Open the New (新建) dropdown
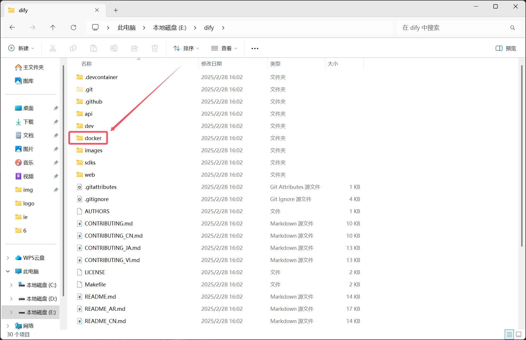This screenshot has width=526, height=340. coord(21,48)
